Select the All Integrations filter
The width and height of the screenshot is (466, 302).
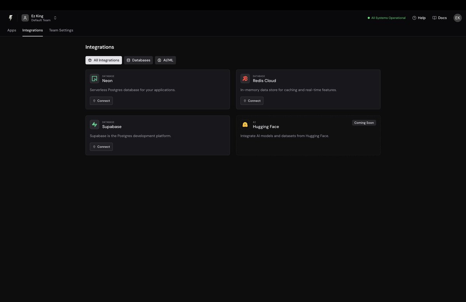104,60
